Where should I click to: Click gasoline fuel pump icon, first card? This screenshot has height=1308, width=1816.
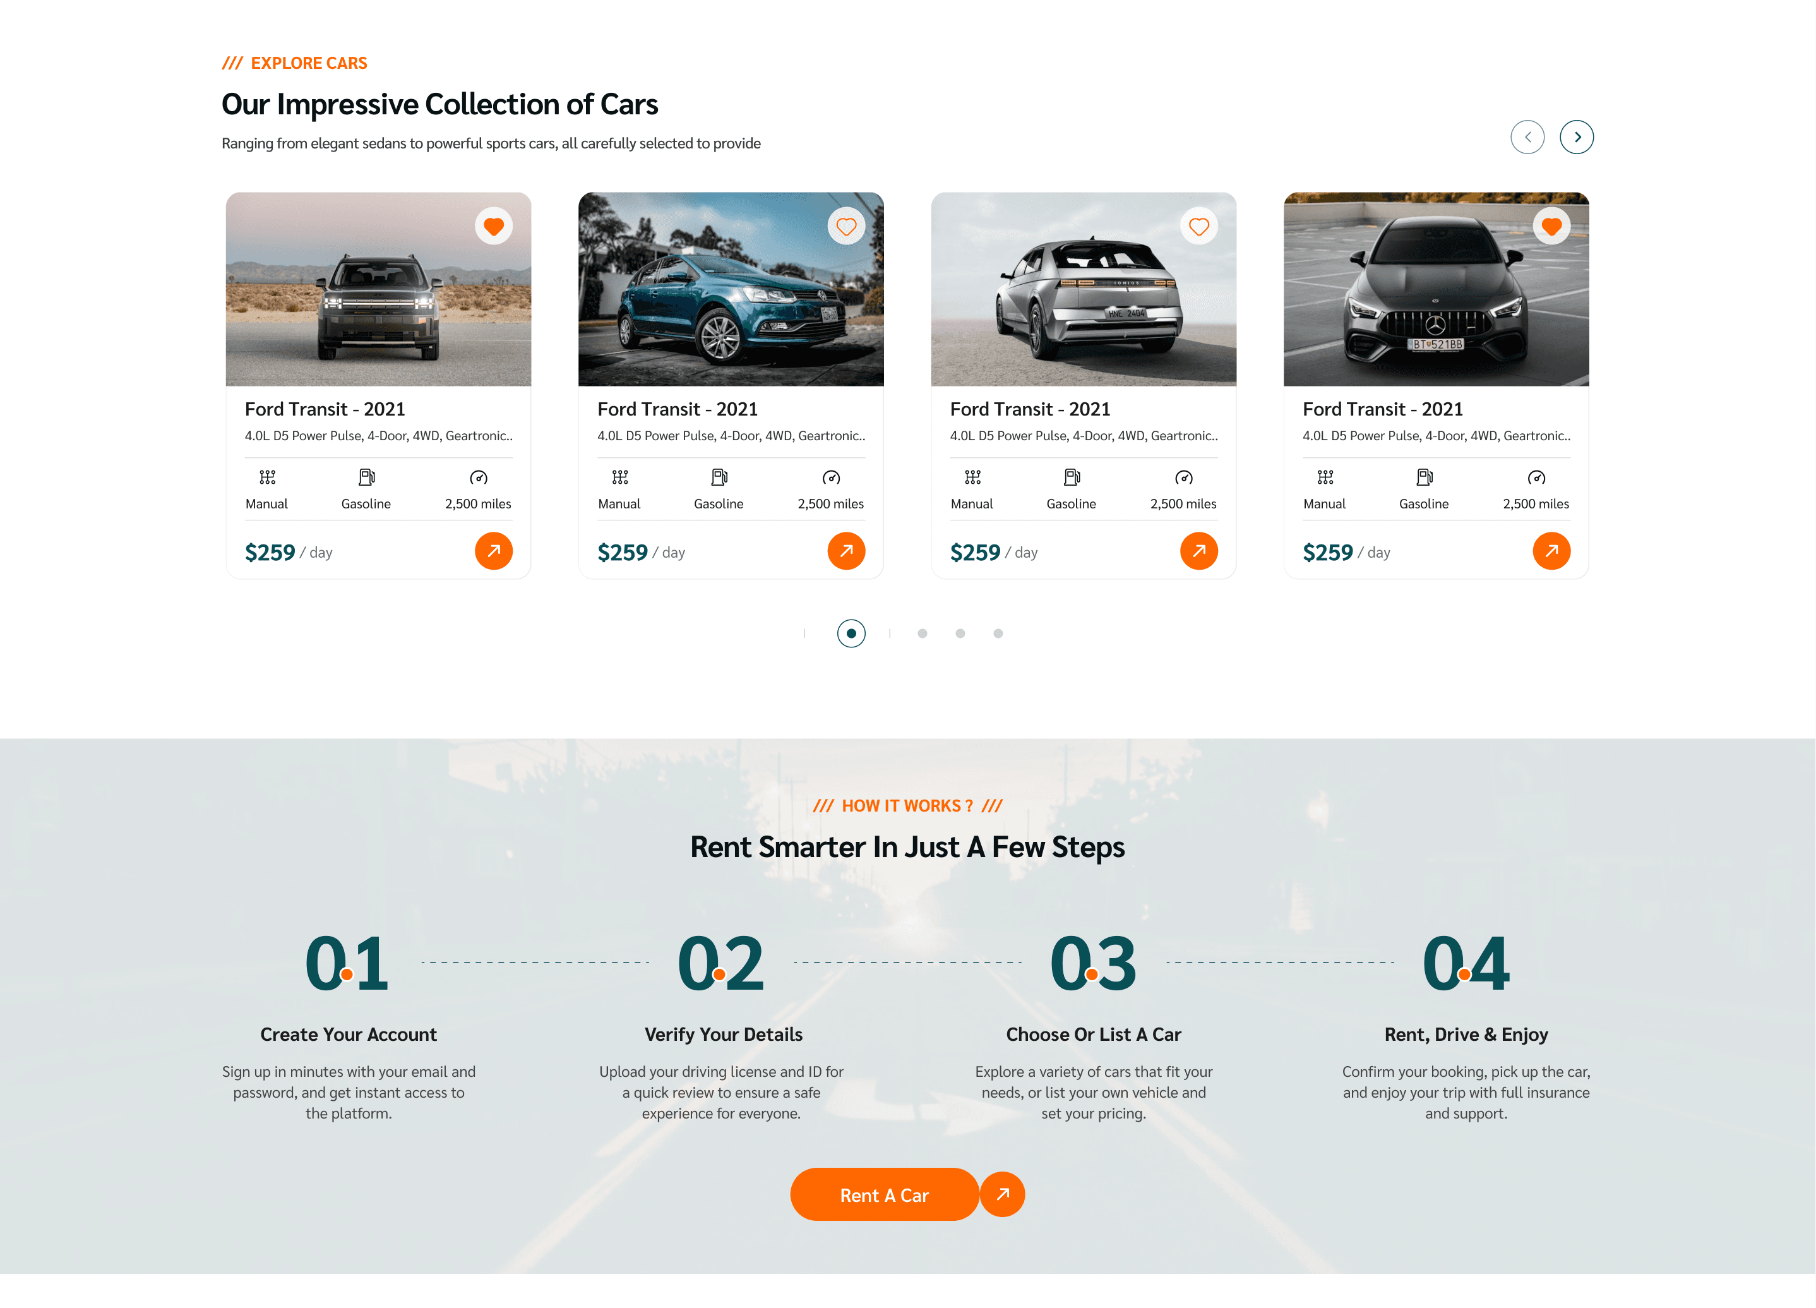(366, 477)
